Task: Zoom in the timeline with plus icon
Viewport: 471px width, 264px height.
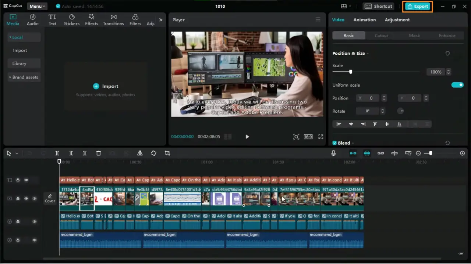Action: point(462,153)
